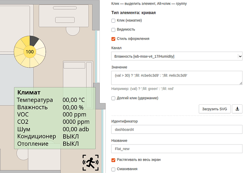This screenshot has width=245, height=173.
Task: Click the Кондиционер label in Климат
Action: click(x=37, y=137)
